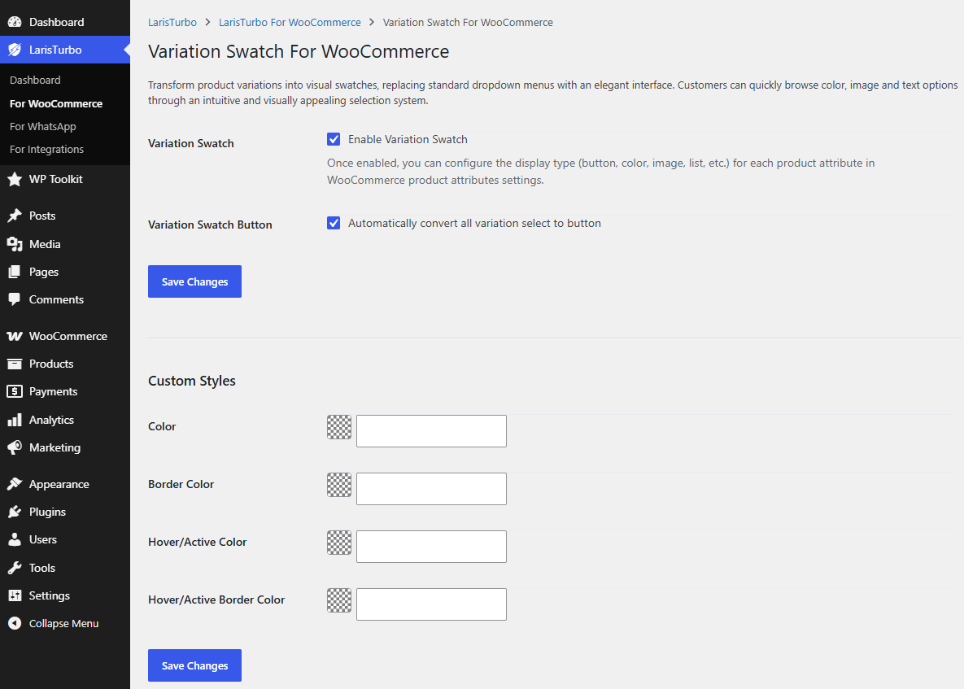Click the Settings sliders icon

pos(15,595)
